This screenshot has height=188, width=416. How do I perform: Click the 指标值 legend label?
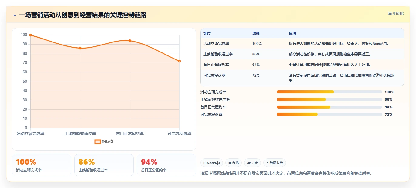point(108,142)
